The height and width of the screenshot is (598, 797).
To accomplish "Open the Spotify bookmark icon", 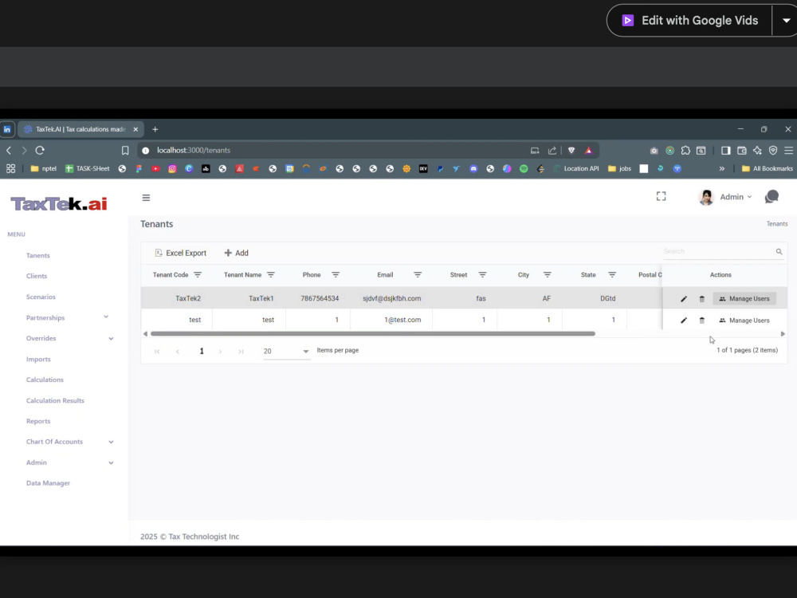I will [x=524, y=168].
